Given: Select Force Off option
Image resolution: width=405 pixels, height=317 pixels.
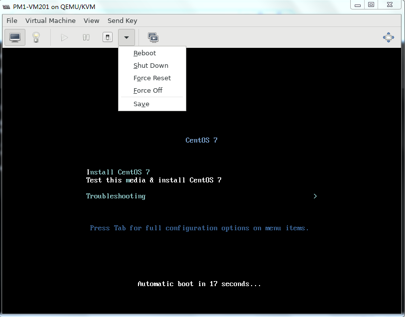Looking at the screenshot, I should pyautogui.click(x=152, y=90).
